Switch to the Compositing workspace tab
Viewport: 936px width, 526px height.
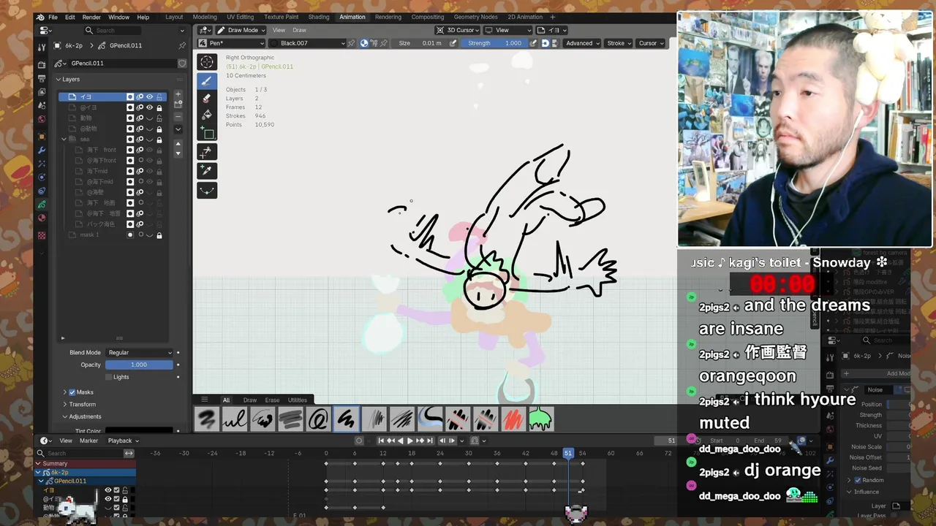pyautogui.click(x=428, y=17)
